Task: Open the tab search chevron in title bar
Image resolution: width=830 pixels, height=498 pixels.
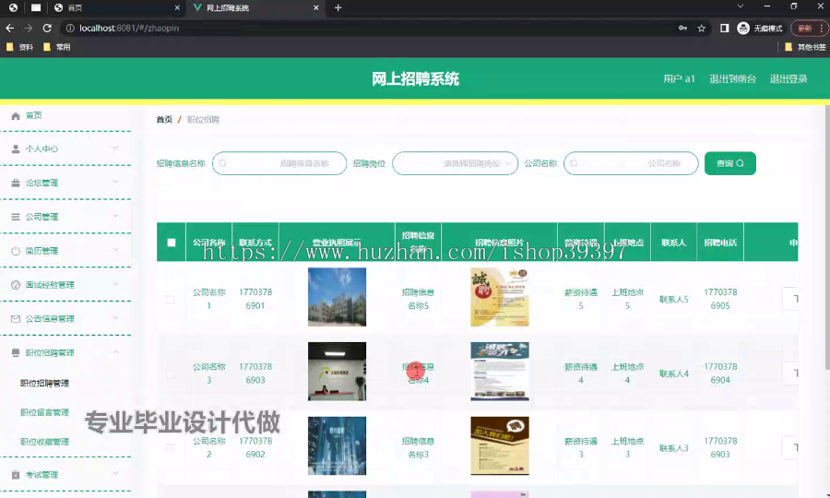Action: click(741, 6)
